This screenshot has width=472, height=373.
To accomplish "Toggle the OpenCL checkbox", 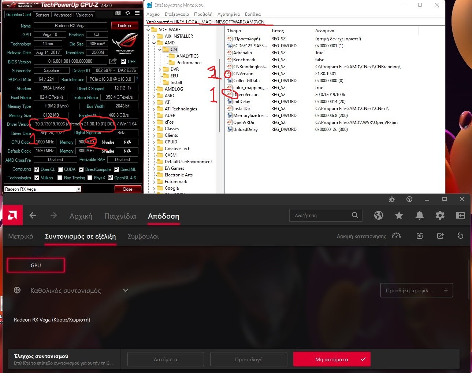I will pyautogui.click(x=37, y=169).
